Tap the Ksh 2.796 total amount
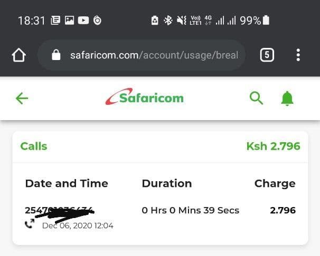This screenshot has height=256, width=320. [273, 146]
